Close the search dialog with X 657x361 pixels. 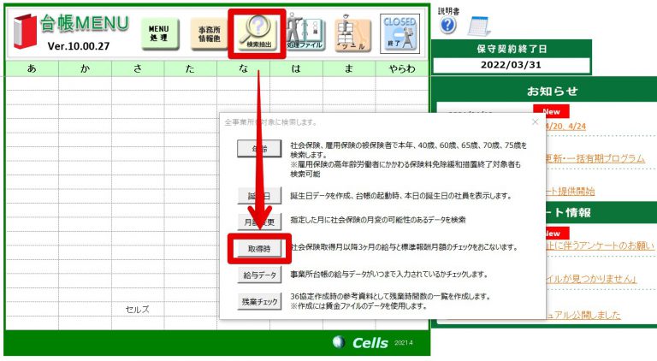click(x=535, y=121)
